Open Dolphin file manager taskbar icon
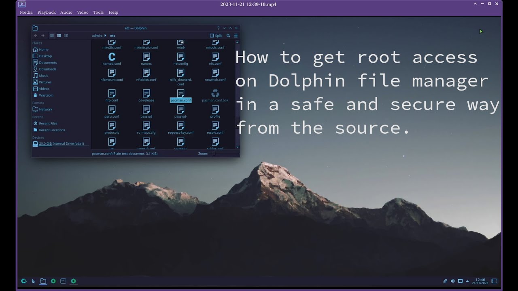 click(43, 281)
